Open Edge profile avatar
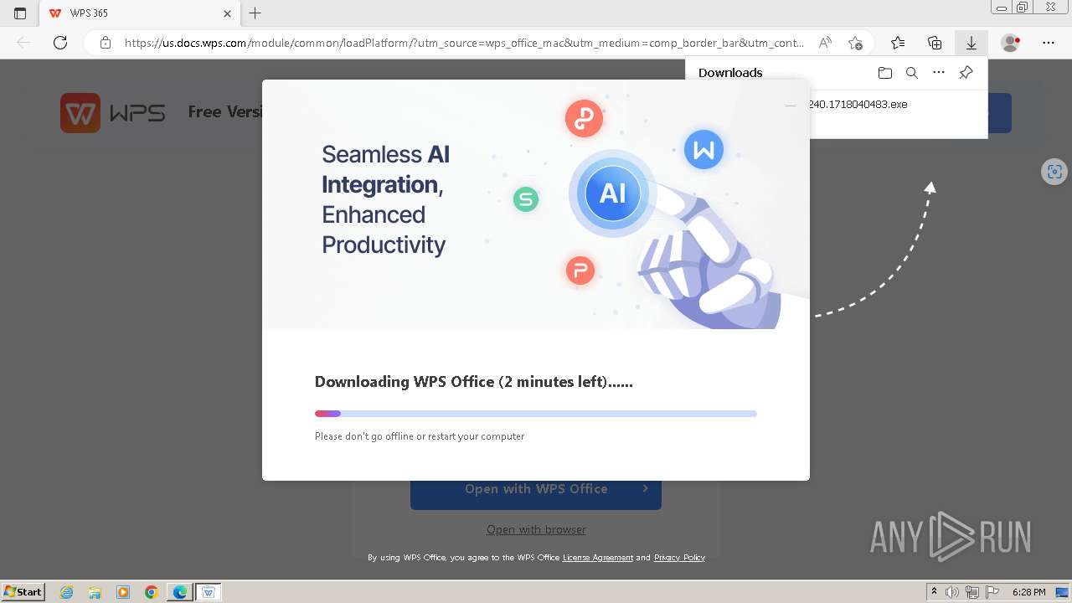 click(x=1010, y=43)
